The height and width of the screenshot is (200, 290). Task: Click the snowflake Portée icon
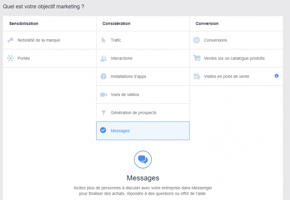[10, 58]
